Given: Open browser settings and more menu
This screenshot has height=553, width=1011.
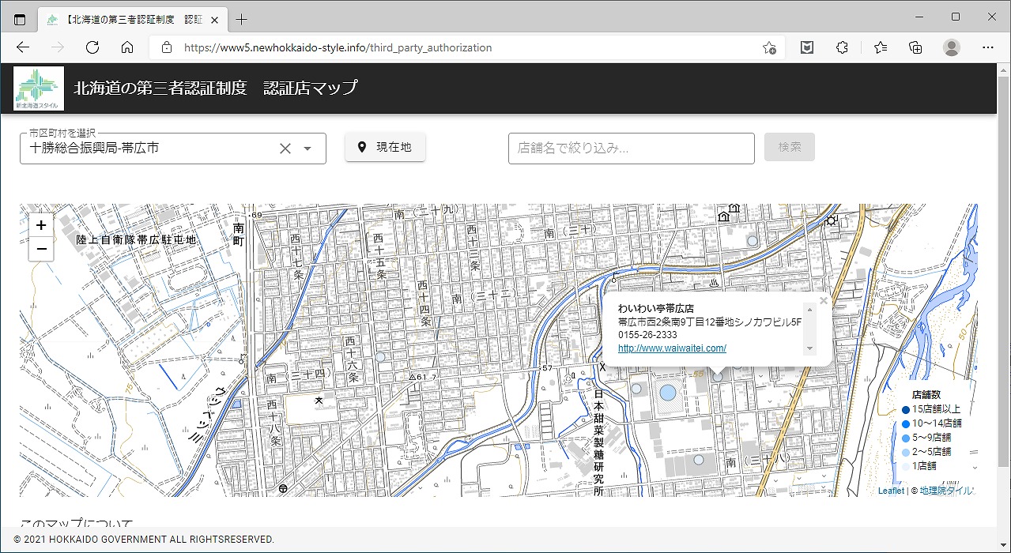Looking at the screenshot, I should [986, 47].
